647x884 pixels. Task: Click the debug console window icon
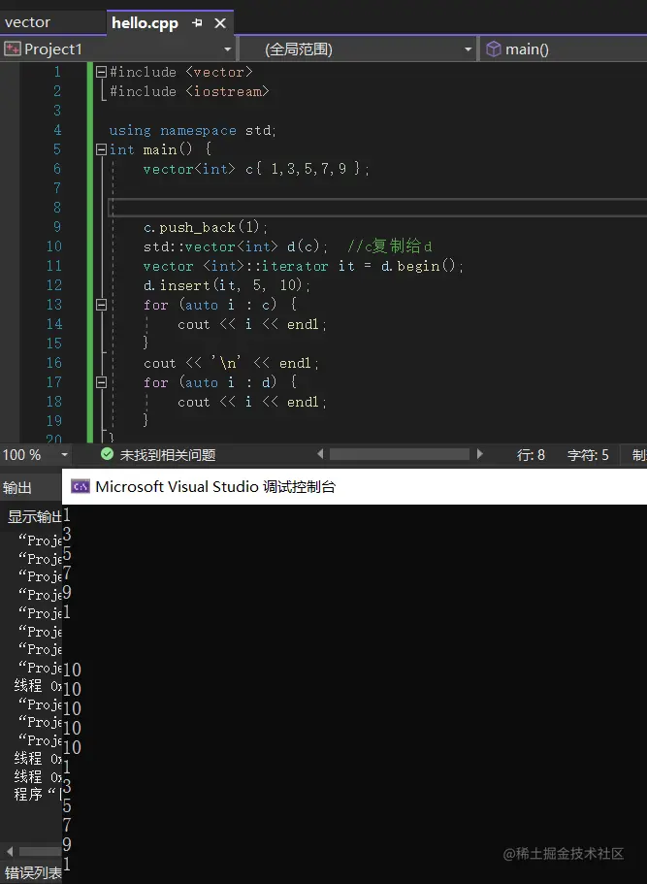(x=81, y=486)
